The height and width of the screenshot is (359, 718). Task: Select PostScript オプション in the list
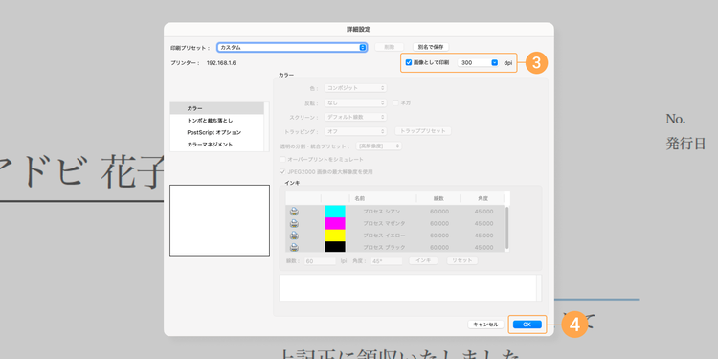pos(217,132)
